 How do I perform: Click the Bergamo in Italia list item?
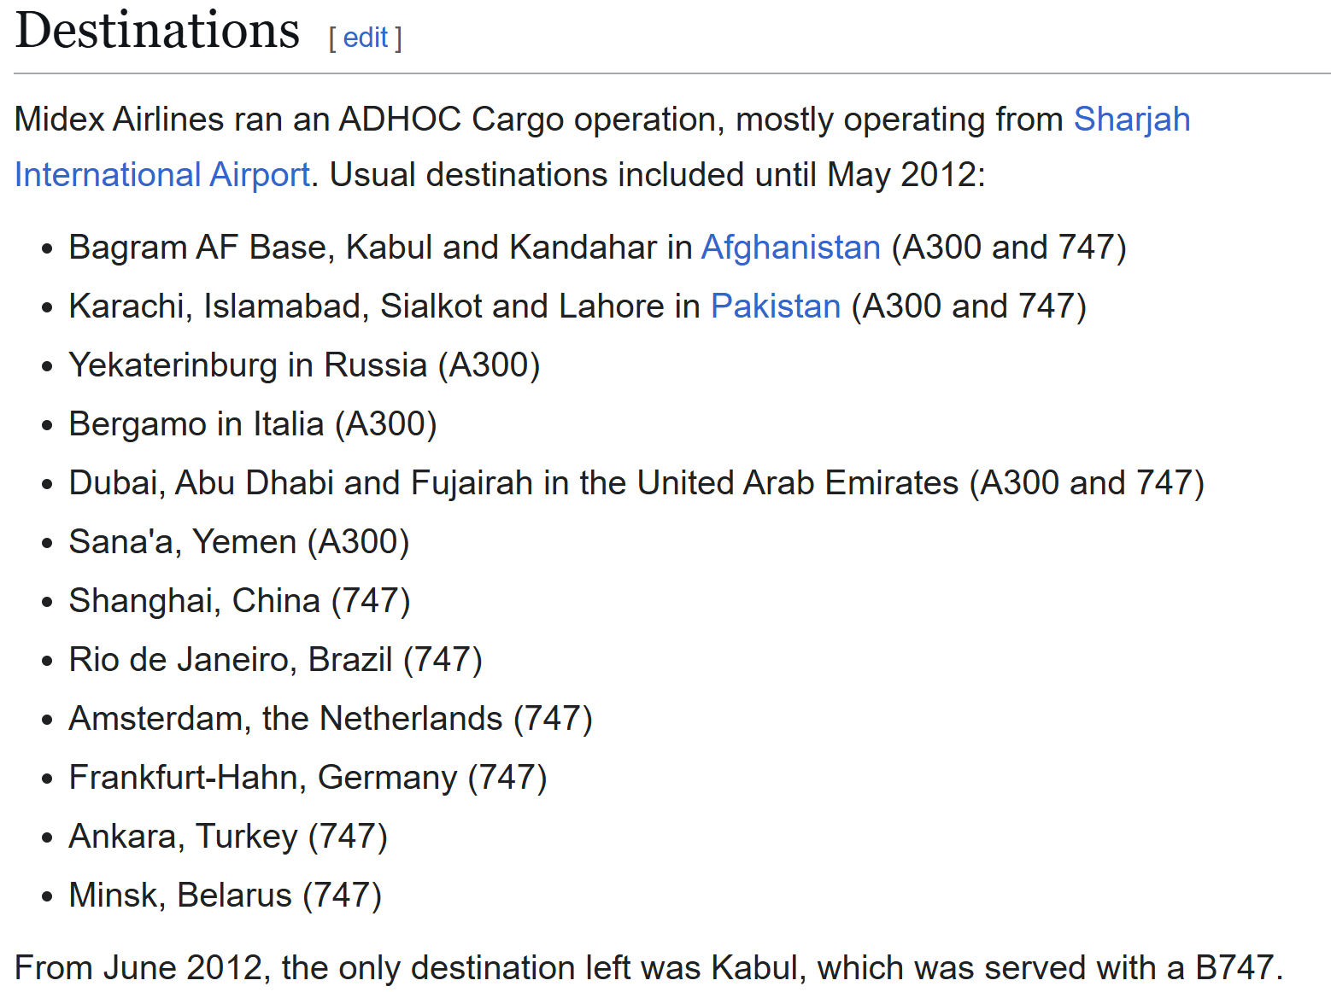pos(253,424)
